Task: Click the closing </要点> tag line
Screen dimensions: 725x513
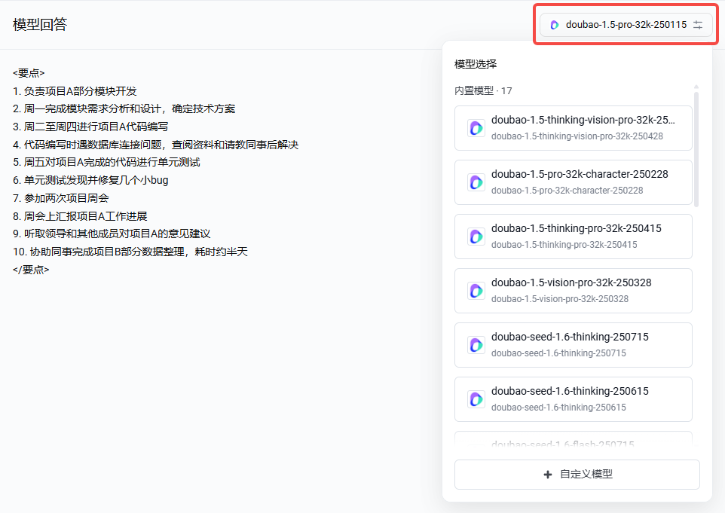Action: tap(31, 270)
